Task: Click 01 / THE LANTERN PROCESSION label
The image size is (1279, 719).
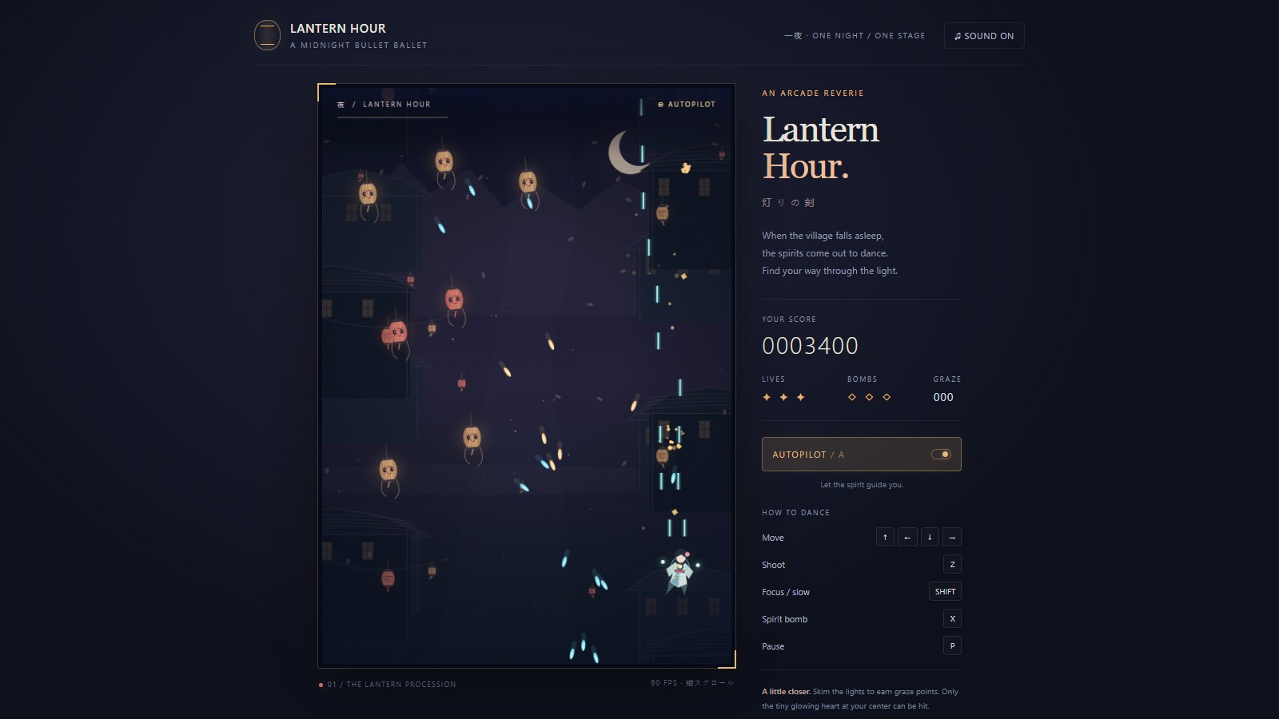Action: [392, 685]
